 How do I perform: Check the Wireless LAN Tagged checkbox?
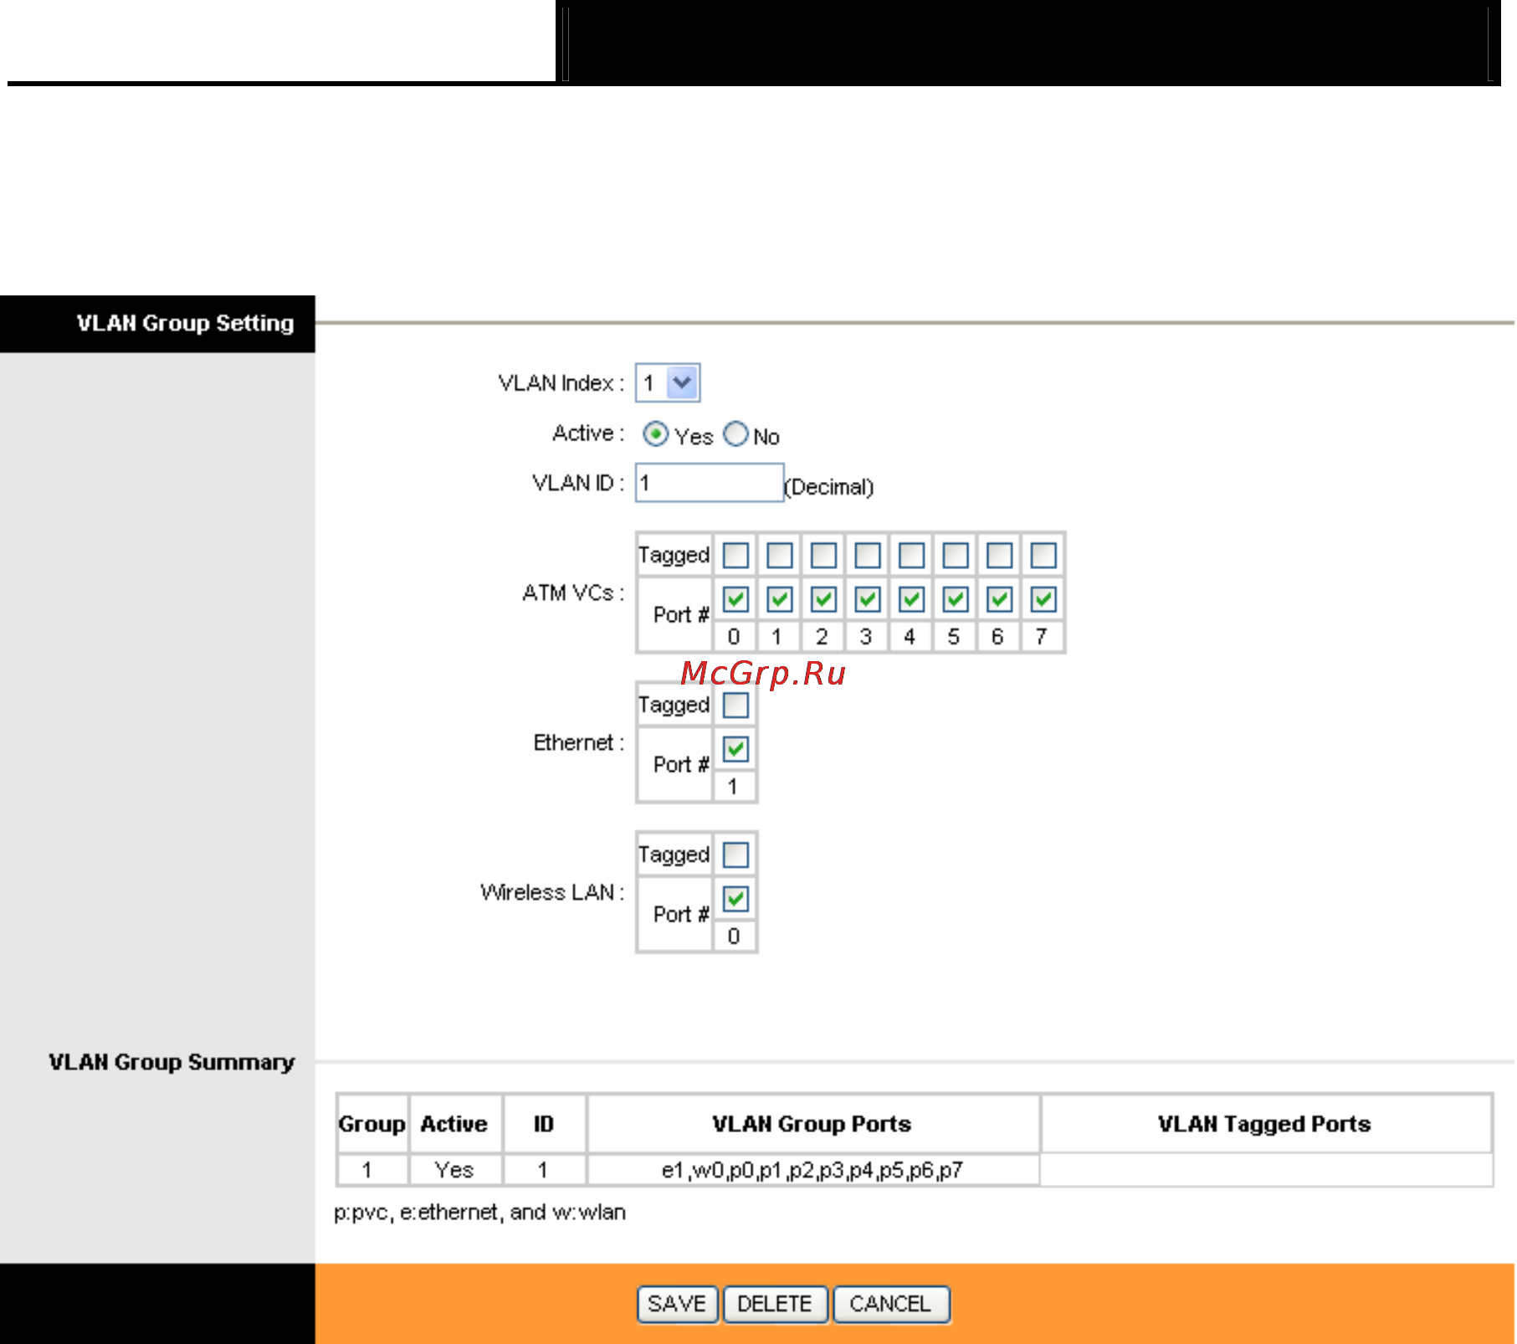point(735,854)
